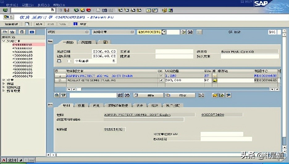This screenshot has height=164, width=289.
Task: Collapse the item detail section using its corner icon
Action: pyautogui.click(x=50, y=105)
